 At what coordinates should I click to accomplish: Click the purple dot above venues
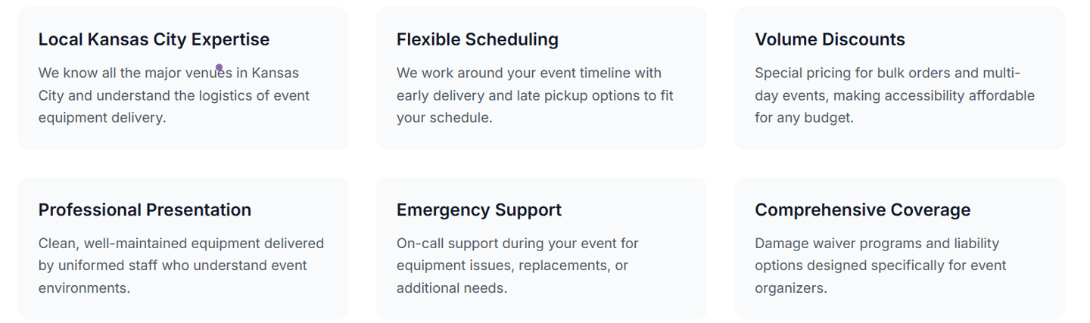[220, 67]
